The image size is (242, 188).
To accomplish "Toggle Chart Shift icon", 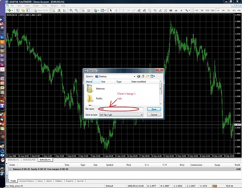I will [x=89, y=10].
